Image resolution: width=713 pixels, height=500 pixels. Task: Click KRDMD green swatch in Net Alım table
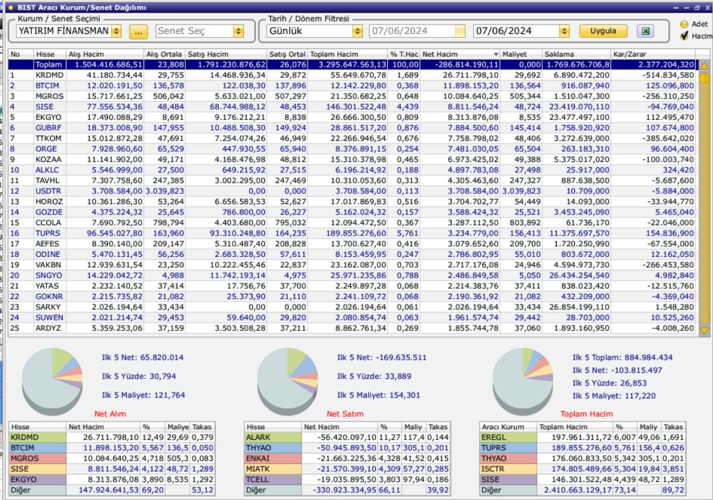(x=38, y=437)
